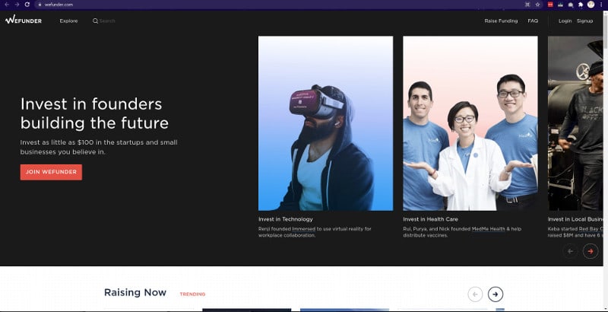
Task: Click the Raising Now heading
Action: click(135, 293)
